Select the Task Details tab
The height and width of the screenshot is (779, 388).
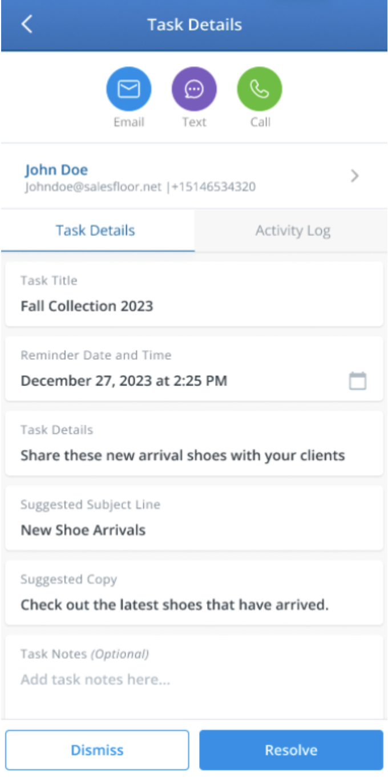(x=96, y=231)
